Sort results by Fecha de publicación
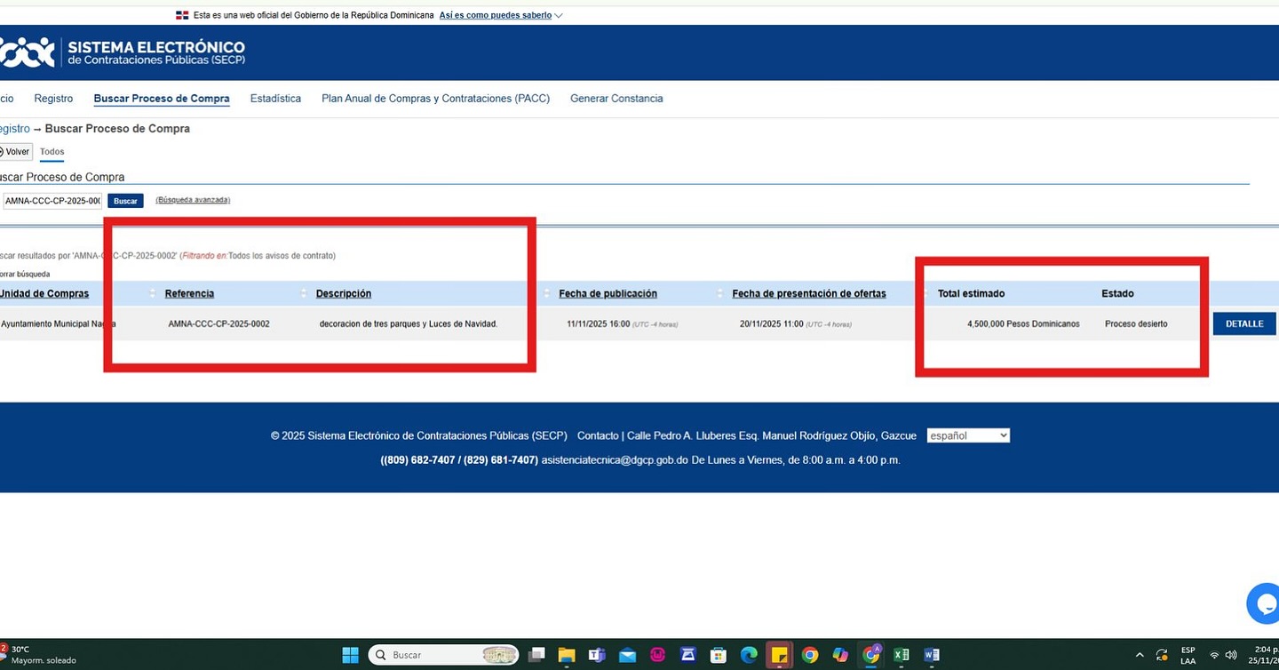Viewport: 1279px width, 670px height. tap(608, 294)
